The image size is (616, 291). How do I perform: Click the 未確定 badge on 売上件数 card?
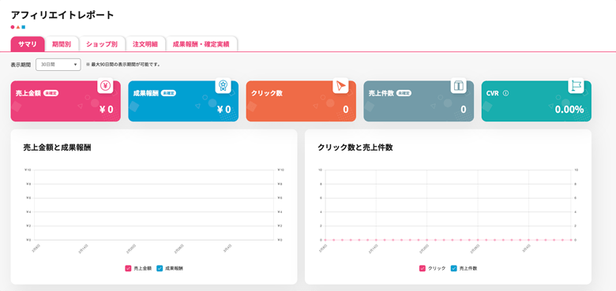(x=404, y=93)
